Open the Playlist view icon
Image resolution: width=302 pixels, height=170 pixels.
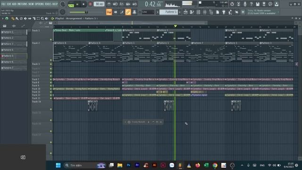pos(185,12)
